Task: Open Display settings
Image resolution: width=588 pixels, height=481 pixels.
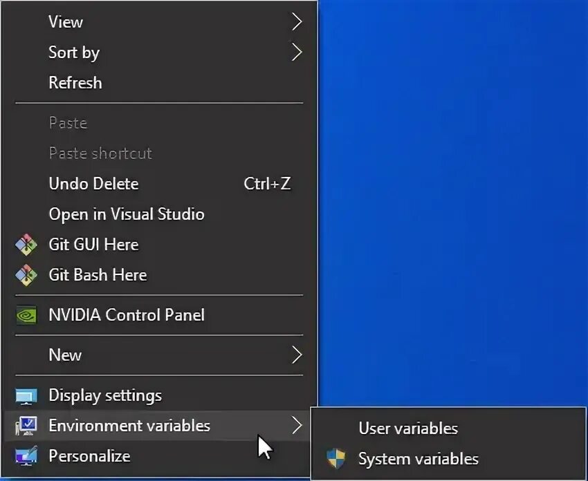Action: coord(159,395)
